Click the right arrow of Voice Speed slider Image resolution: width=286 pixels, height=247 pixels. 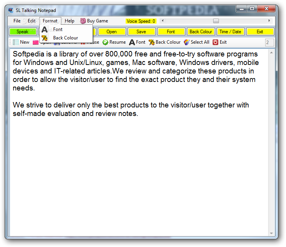pos(269,21)
